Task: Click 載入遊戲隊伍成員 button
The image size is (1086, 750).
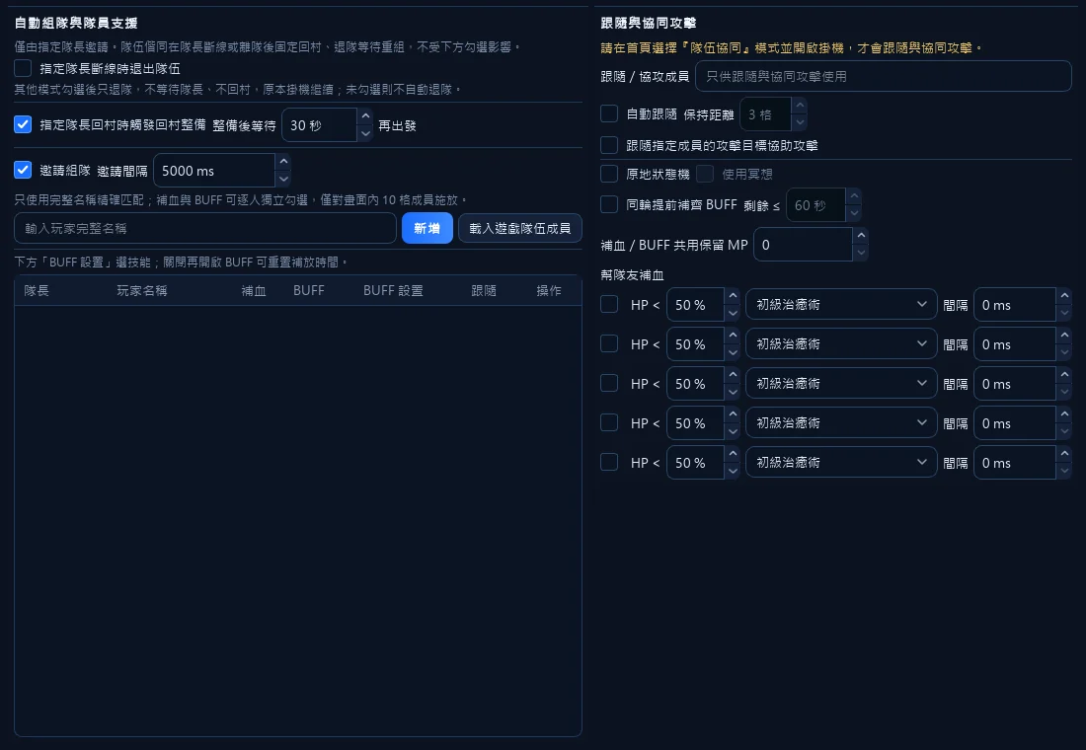Action: [520, 228]
